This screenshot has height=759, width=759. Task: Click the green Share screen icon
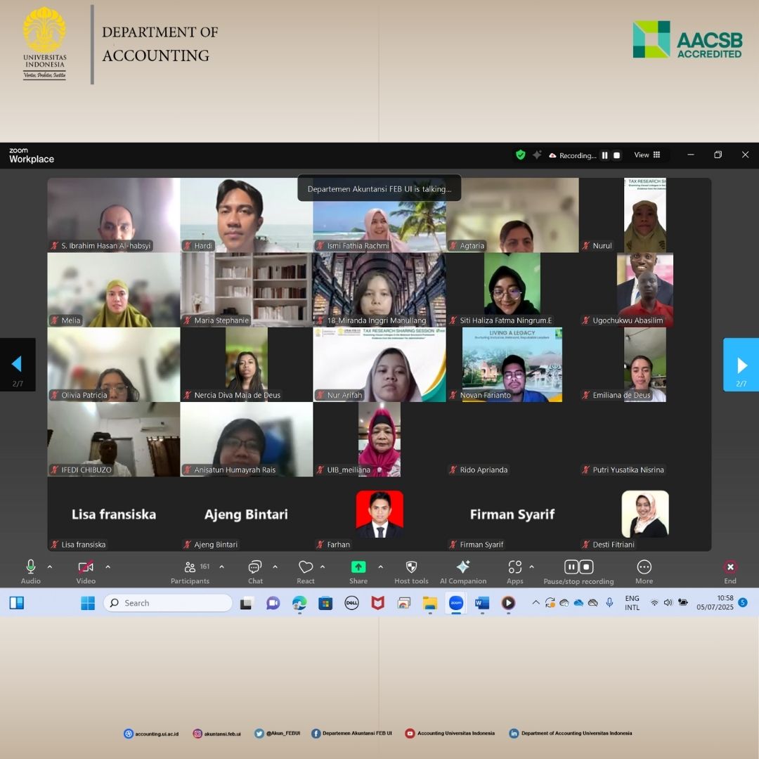[358, 568]
